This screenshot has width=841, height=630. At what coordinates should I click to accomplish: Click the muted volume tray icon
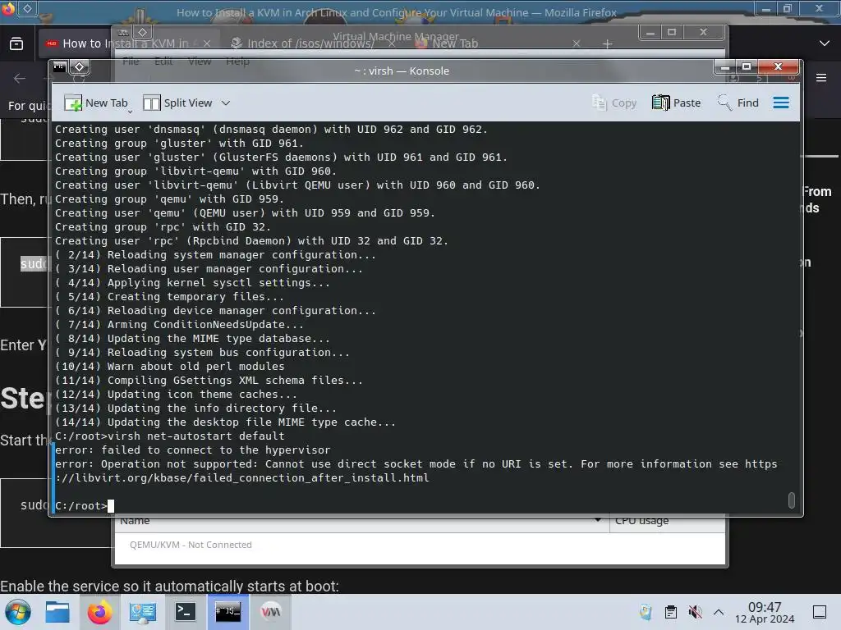coord(695,612)
